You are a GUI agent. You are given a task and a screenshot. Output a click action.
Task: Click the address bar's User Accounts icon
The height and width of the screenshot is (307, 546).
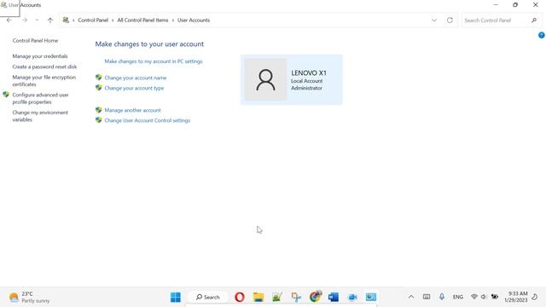[66, 20]
